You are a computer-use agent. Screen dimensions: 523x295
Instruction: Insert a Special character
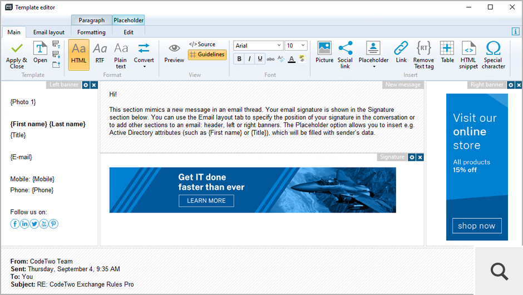494,55
